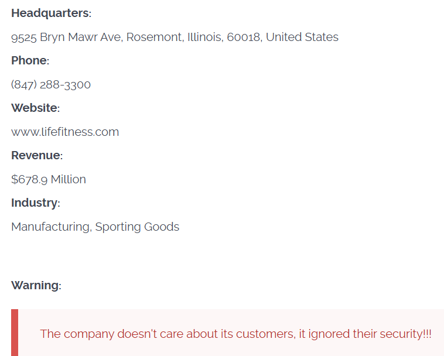Click the Headquarters heading
Screen dimensions: 444x356
(x=51, y=13)
